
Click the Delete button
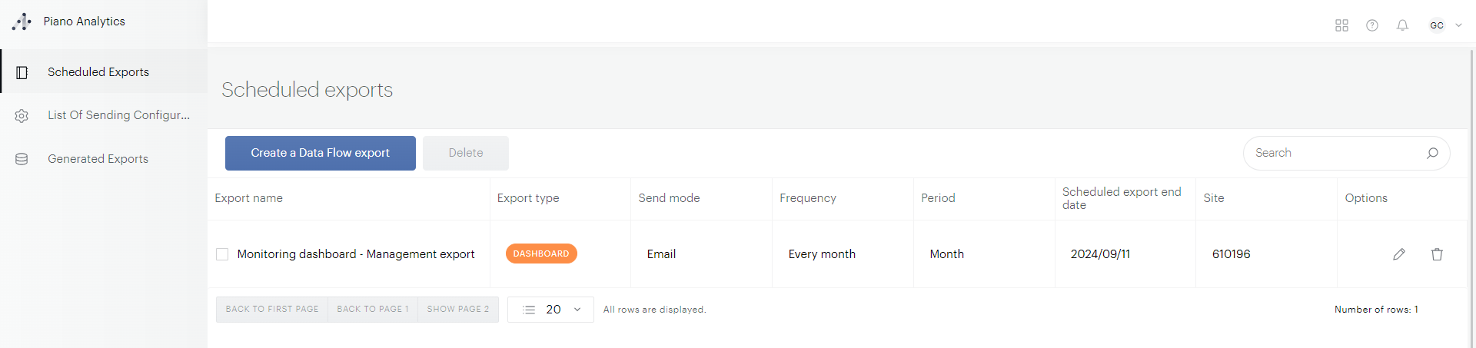tap(466, 153)
